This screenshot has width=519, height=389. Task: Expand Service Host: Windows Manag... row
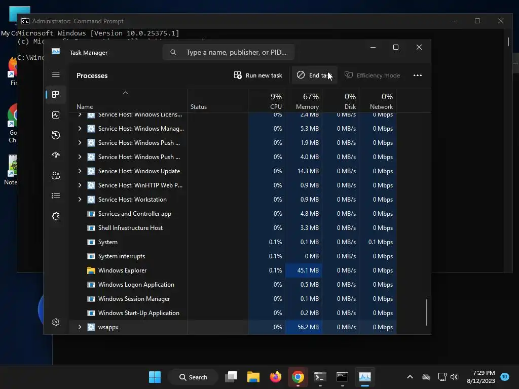pyautogui.click(x=80, y=128)
